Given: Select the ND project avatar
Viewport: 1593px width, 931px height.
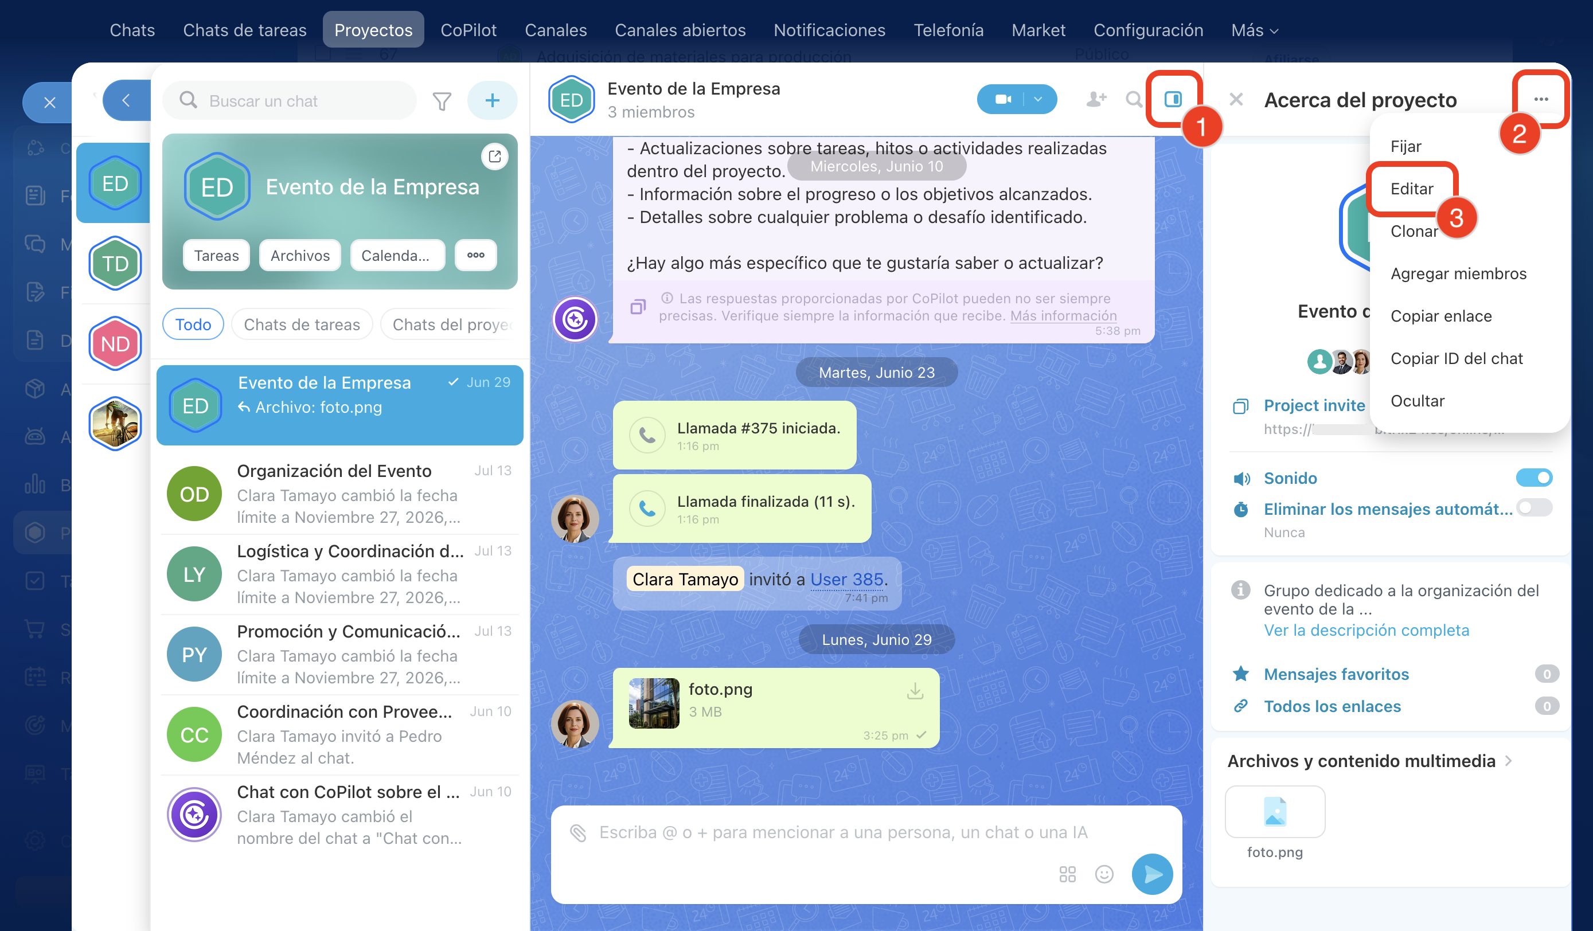Looking at the screenshot, I should pos(115,344).
